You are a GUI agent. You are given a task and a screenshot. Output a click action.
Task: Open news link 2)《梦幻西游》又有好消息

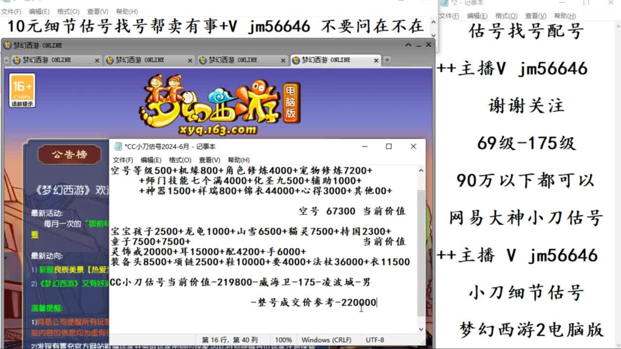tap(70, 284)
